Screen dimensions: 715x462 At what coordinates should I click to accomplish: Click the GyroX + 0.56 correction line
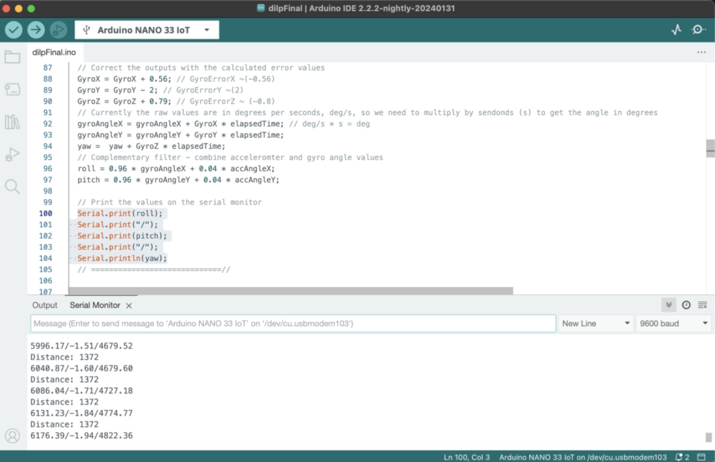tap(176, 79)
